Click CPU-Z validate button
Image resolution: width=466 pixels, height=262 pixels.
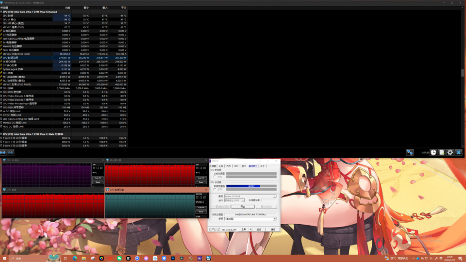(x=259, y=229)
